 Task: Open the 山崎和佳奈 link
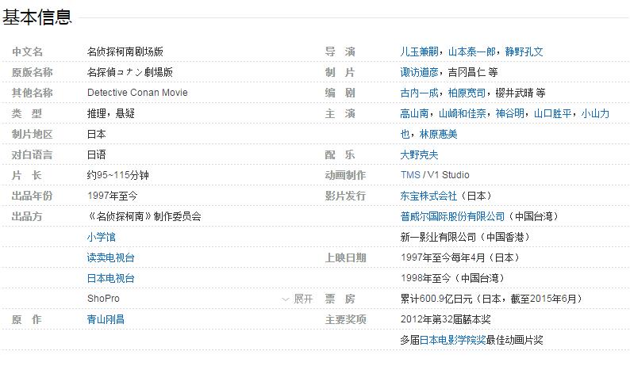pos(462,113)
